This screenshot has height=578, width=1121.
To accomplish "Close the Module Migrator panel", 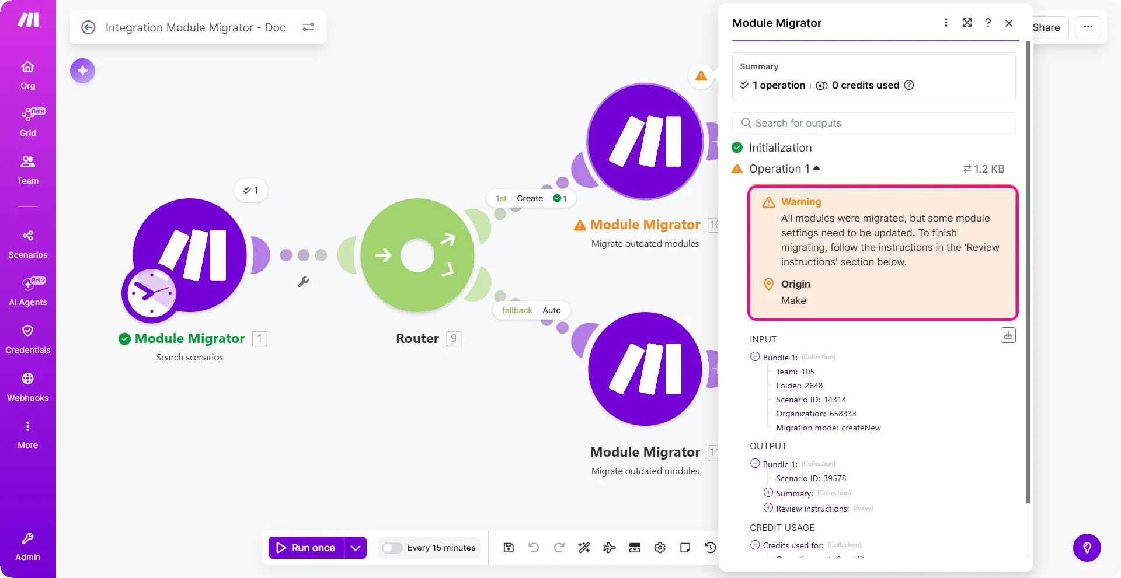I will [1009, 23].
